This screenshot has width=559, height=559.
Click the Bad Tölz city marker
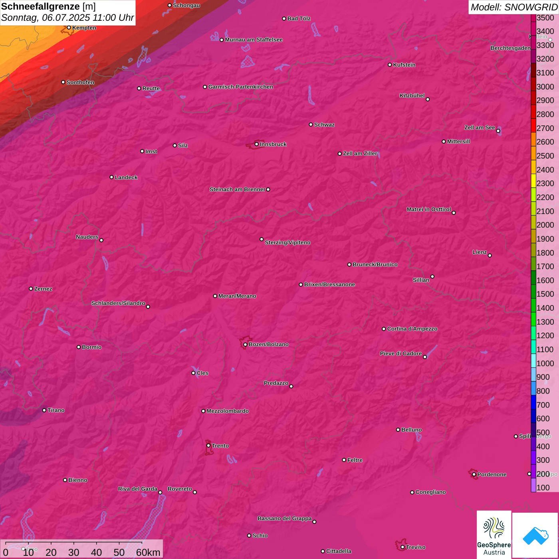point(284,19)
